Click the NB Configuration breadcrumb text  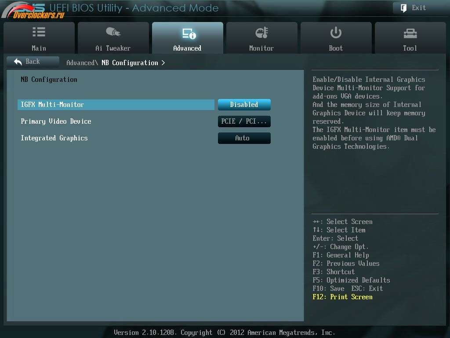pyautogui.click(x=130, y=63)
